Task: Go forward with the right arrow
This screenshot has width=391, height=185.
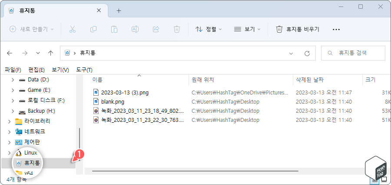Action: click(24, 53)
